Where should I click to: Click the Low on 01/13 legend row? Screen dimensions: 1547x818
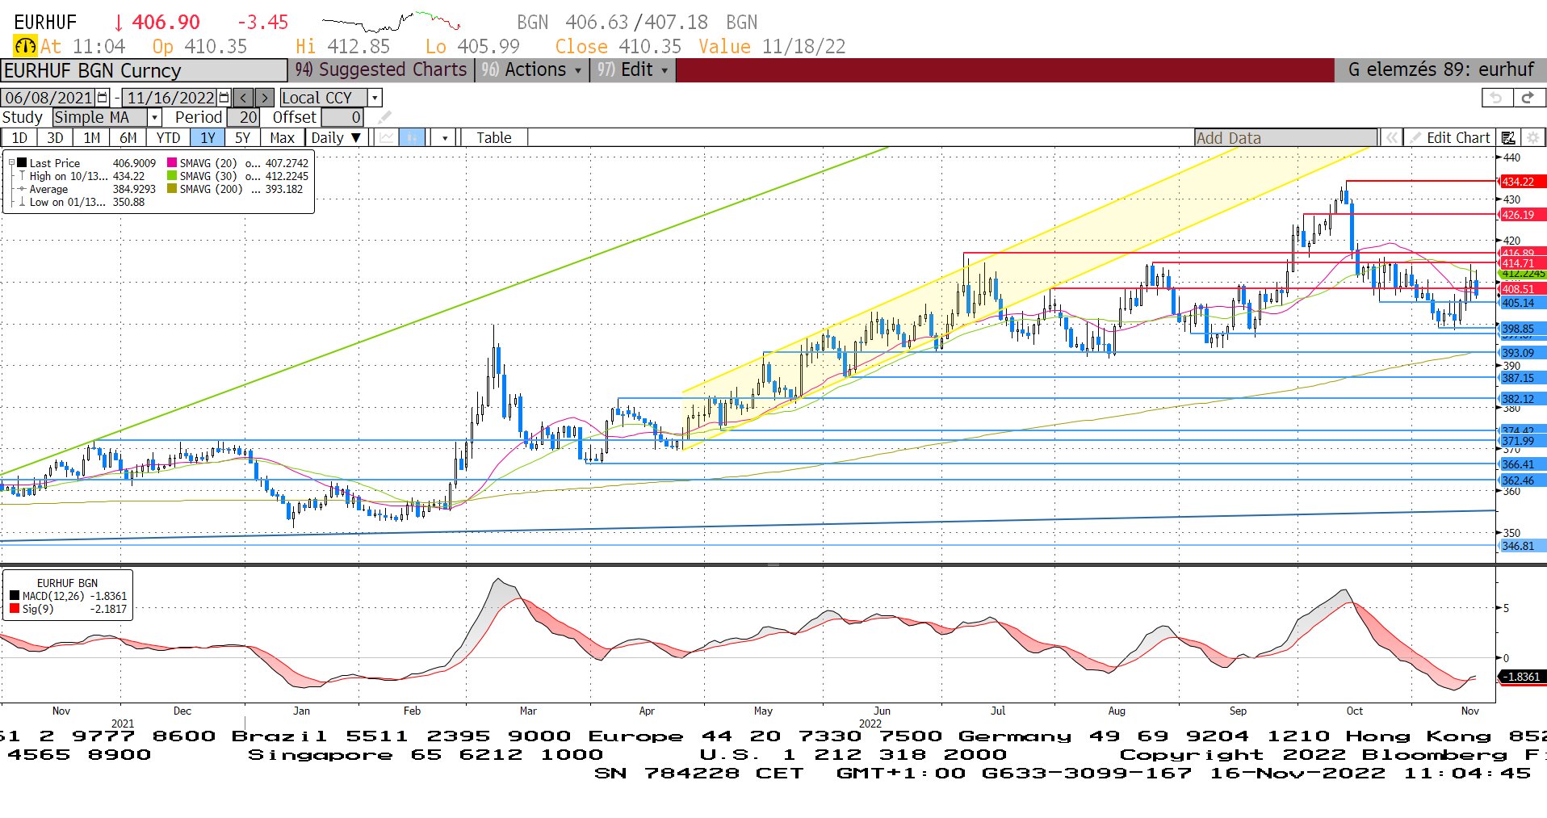tap(86, 202)
